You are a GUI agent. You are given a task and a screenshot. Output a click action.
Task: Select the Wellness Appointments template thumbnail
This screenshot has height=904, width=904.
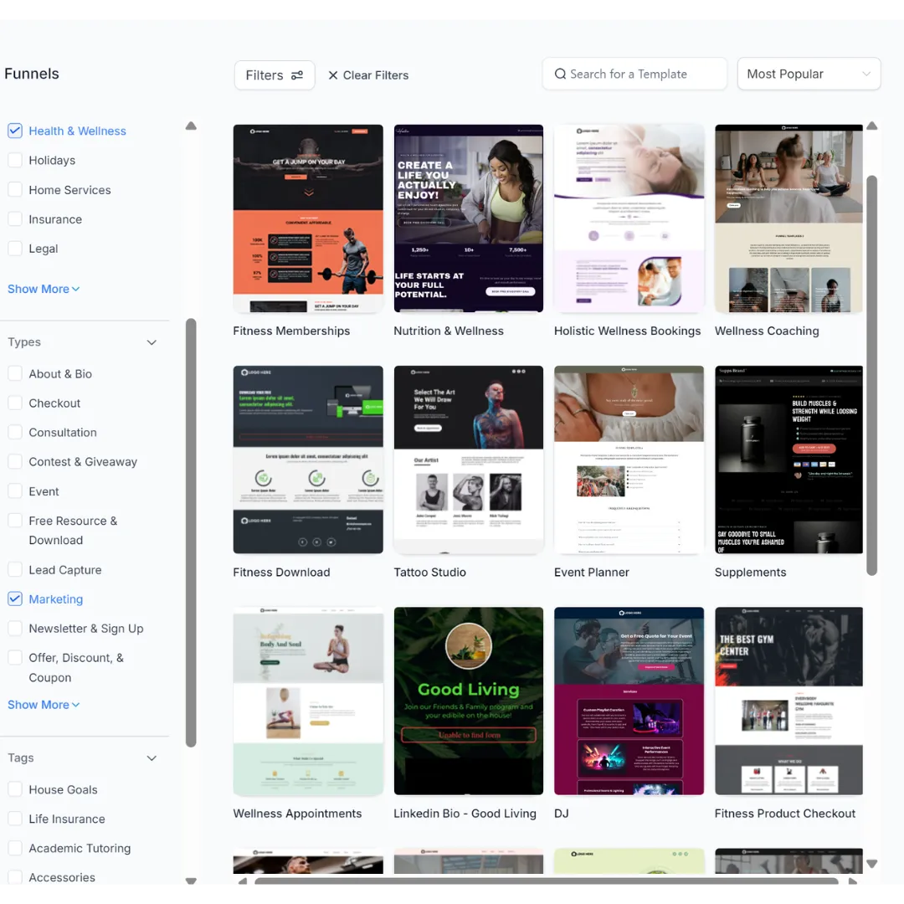click(308, 701)
